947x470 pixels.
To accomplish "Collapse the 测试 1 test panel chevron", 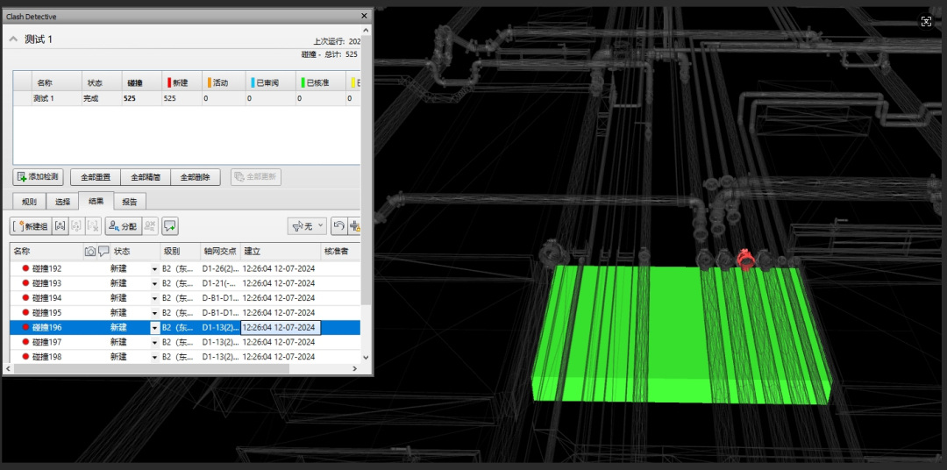I will coord(13,39).
